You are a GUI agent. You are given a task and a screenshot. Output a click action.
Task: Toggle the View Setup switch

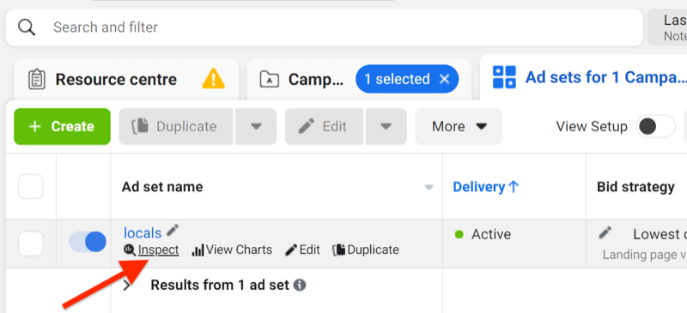point(656,127)
